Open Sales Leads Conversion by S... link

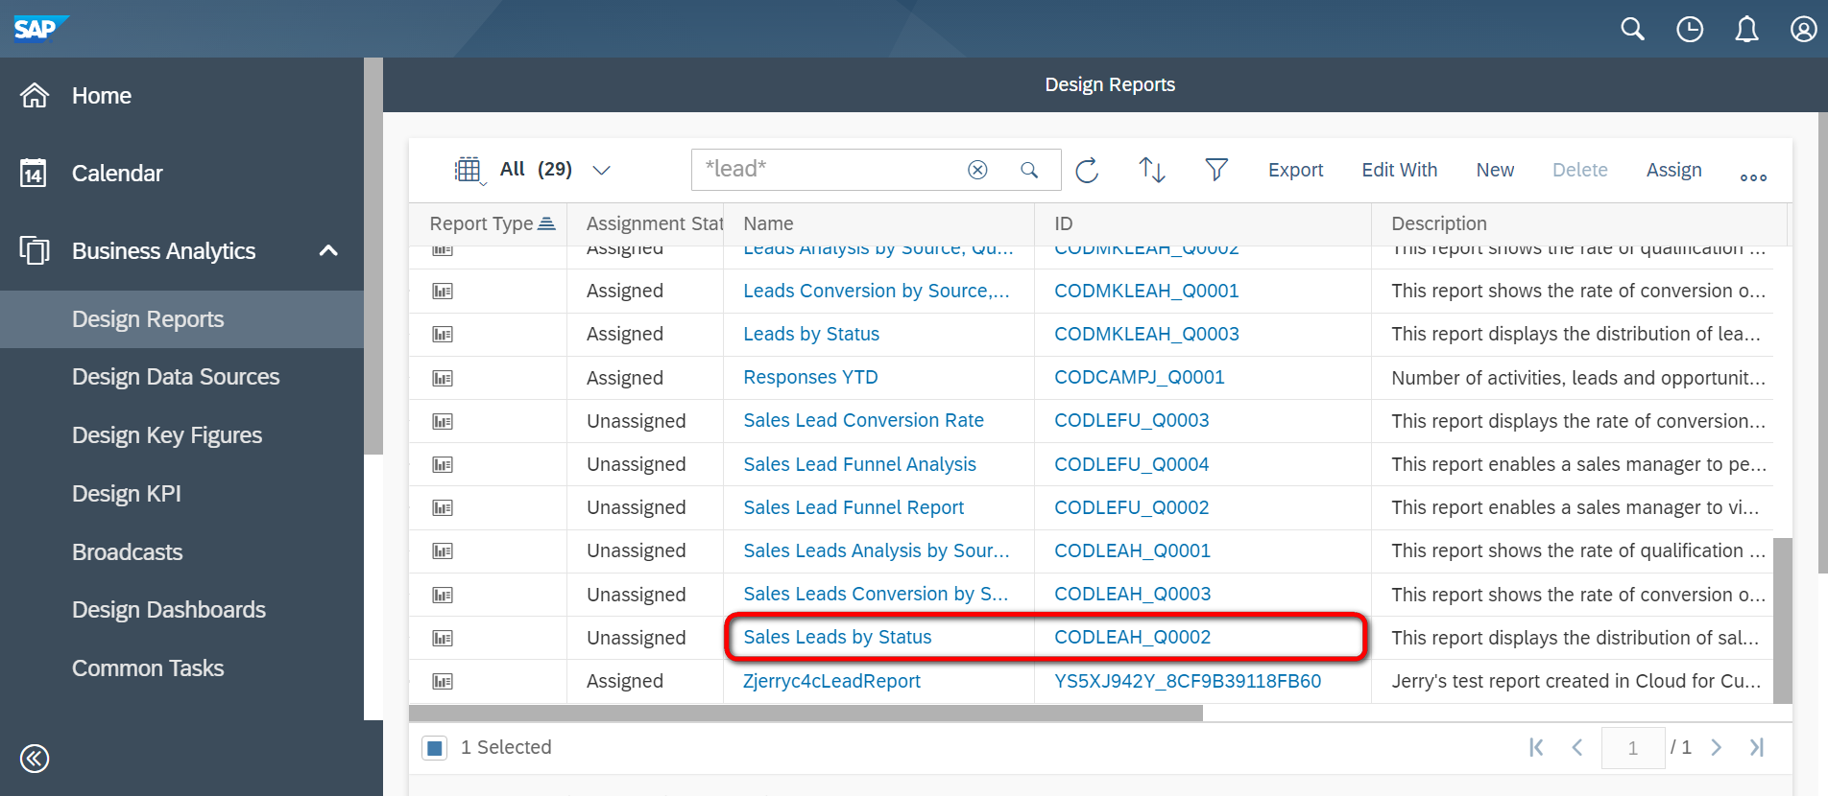[876, 594]
